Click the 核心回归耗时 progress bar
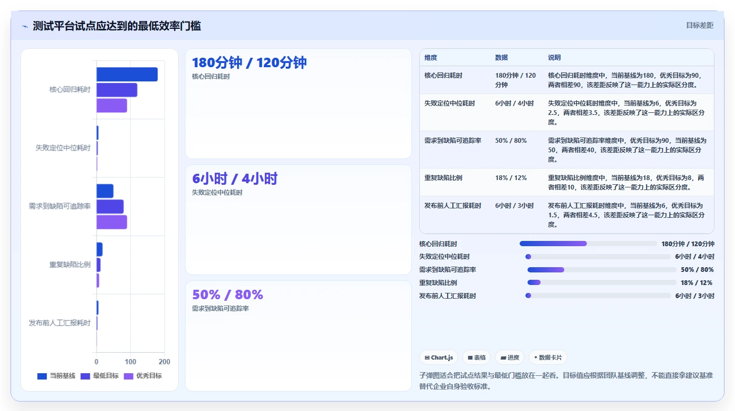735x411 pixels. pyautogui.click(x=588, y=244)
